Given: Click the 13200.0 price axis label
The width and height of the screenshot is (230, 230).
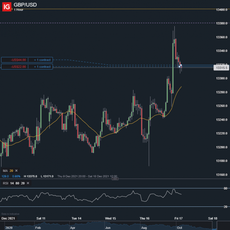Looking at the screenshot, I should point(222,147).
